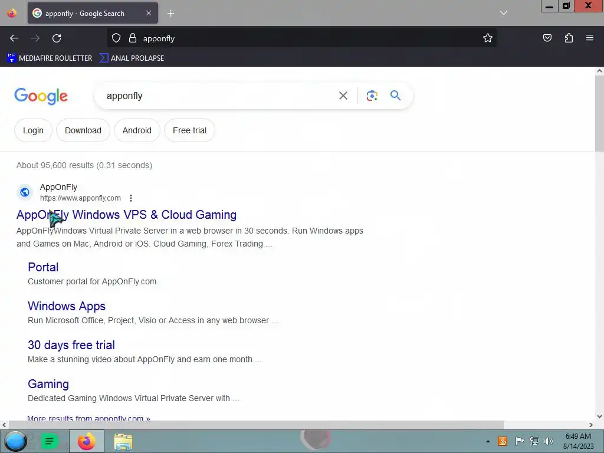
Task: Open the Firefox hamburger menu
Action: [590, 38]
